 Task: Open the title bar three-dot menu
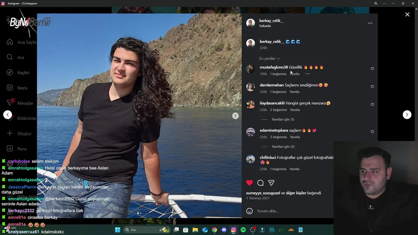[x=384, y=3]
